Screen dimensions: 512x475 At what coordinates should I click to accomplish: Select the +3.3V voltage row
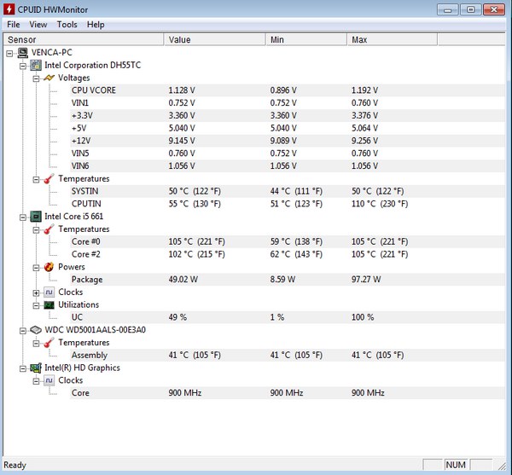(x=288, y=115)
